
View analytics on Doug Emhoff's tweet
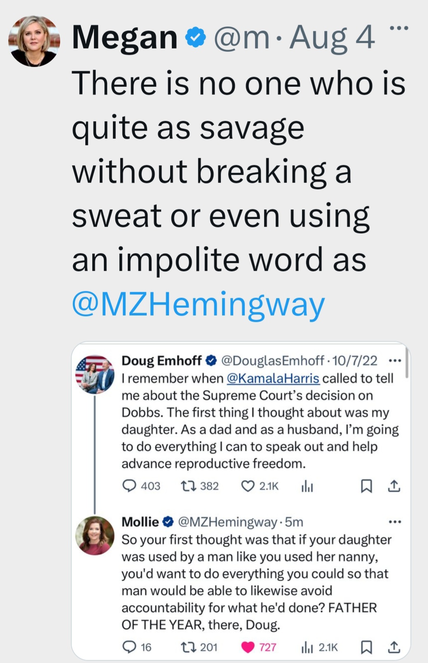307,486
